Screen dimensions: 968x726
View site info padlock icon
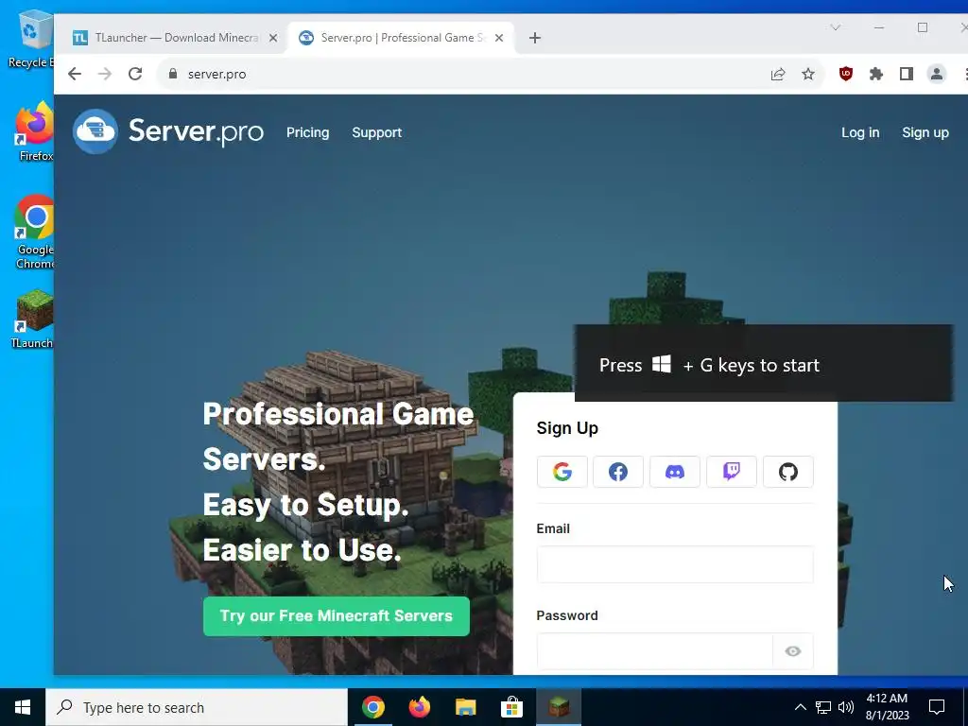pos(173,74)
